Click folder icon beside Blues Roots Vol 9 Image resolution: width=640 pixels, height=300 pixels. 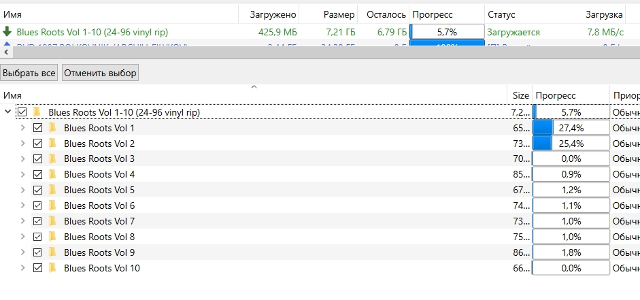52,252
